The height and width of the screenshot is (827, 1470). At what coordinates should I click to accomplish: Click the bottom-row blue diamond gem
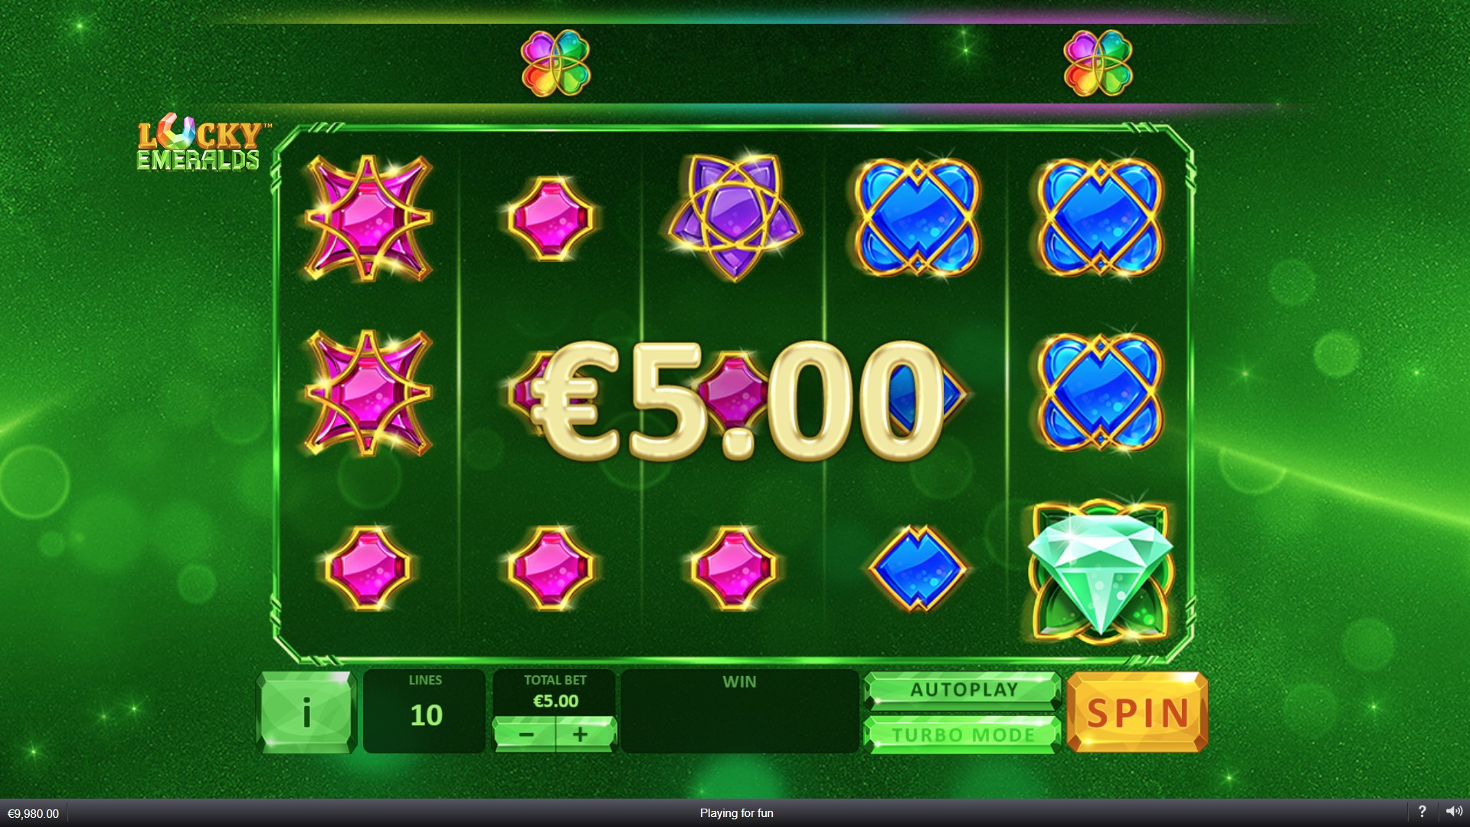[x=917, y=568]
